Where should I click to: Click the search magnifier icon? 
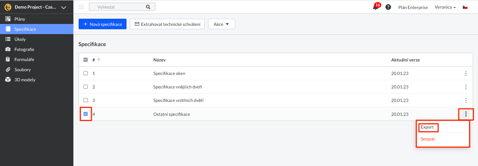point(148,7)
